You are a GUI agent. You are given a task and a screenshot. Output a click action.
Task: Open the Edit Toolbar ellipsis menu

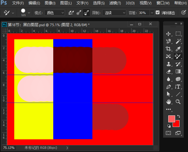pyautogui.click(x=169, y=109)
